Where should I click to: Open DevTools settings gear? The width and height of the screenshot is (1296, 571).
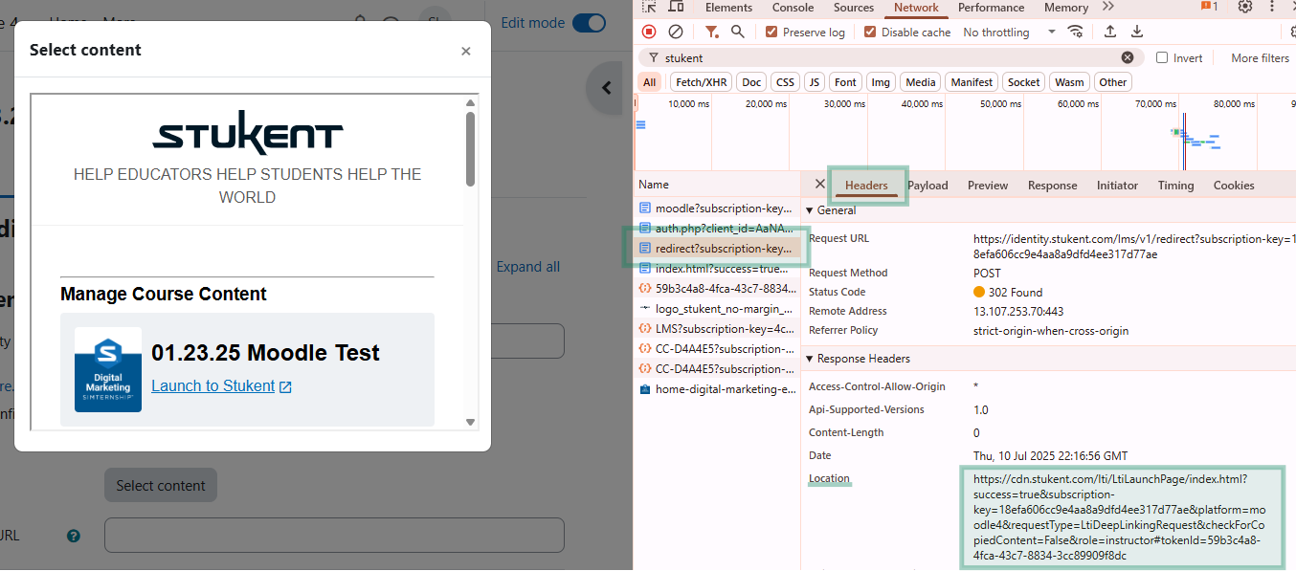pos(1244,8)
